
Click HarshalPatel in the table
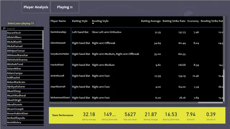(x=57, y=64)
